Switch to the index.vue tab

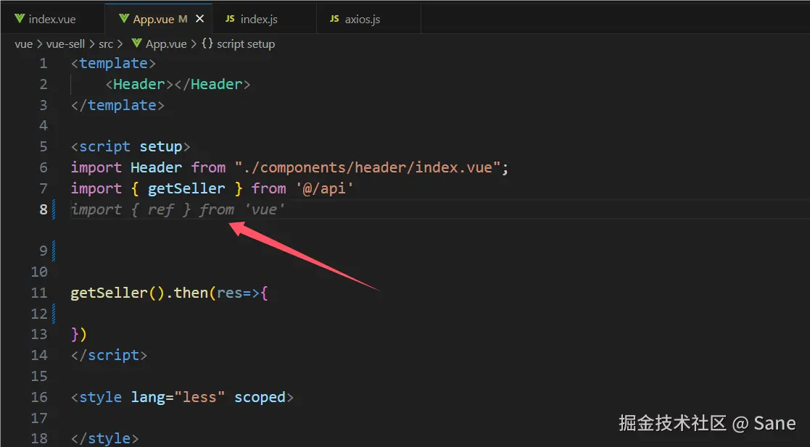51,19
